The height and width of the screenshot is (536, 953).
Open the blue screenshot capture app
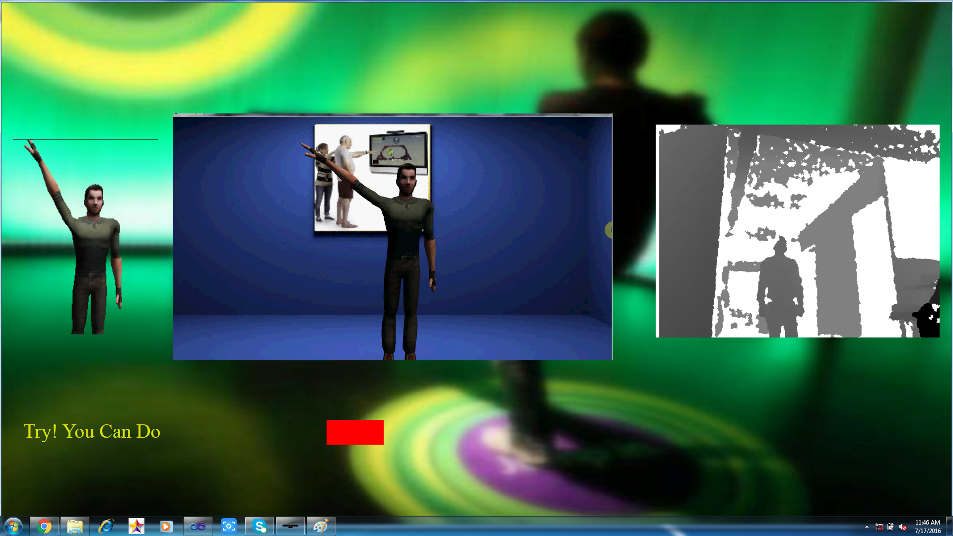pos(228,526)
